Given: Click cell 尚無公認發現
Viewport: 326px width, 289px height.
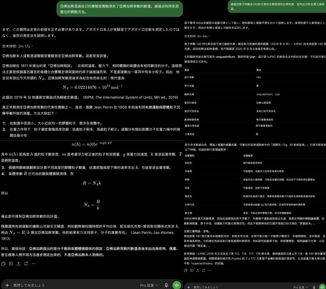Looking at the screenshot, I should click(x=263, y=103).
